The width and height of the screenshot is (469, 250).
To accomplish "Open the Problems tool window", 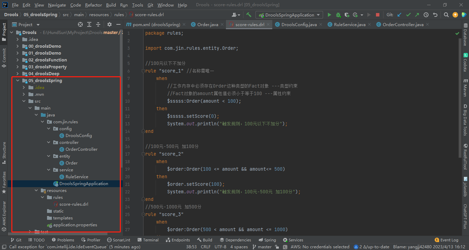I will tap(63, 240).
